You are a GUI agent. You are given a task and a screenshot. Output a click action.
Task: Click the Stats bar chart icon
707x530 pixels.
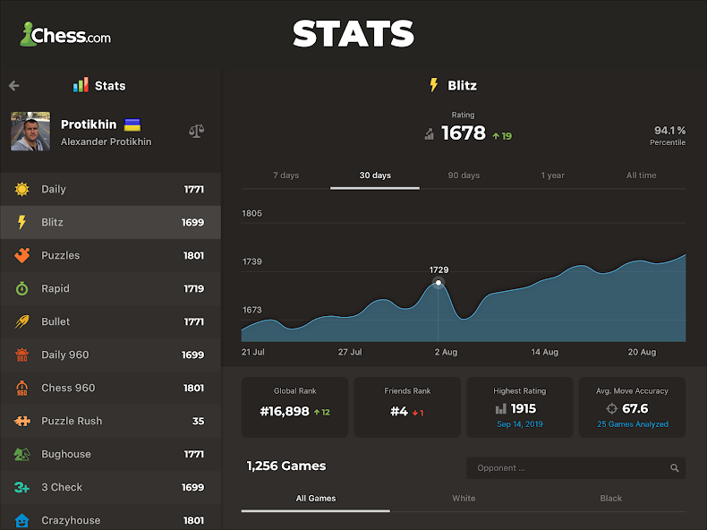81,85
